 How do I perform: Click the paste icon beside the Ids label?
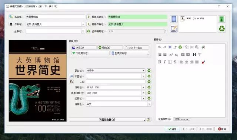(x=71, y=82)
